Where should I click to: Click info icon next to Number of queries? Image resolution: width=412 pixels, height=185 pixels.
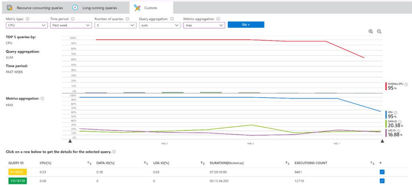click(x=127, y=19)
